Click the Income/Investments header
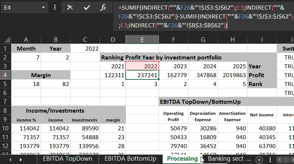This screenshot has height=164, width=294. (55, 110)
